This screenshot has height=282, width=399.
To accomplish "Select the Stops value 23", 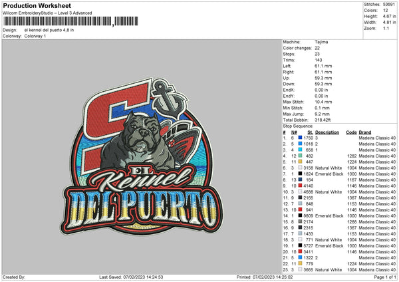I will point(317,54).
